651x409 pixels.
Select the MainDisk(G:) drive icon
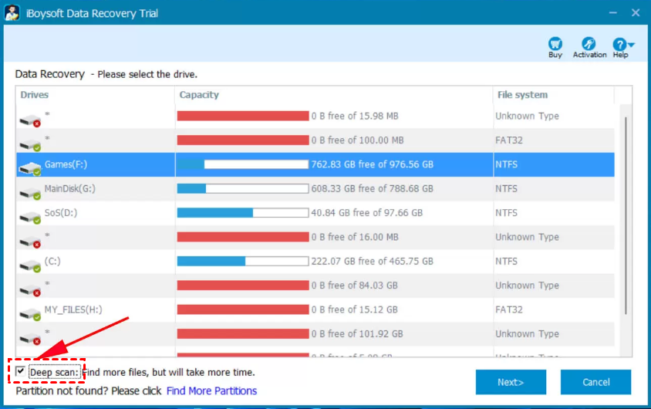[30, 193]
